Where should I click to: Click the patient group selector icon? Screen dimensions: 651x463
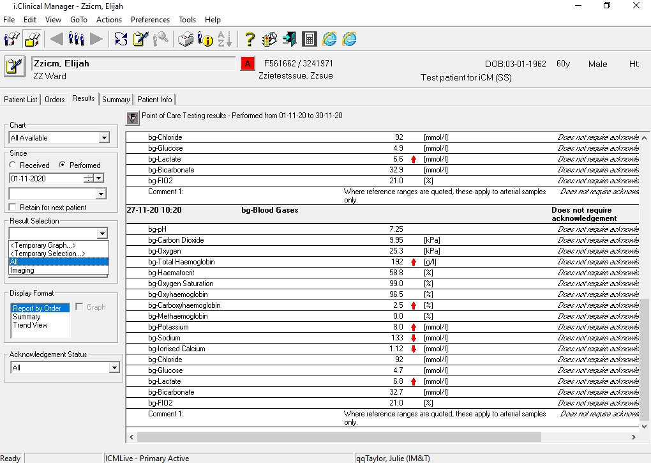point(77,39)
